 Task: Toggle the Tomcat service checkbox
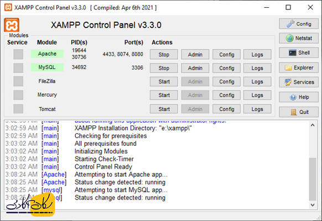[x=18, y=109]
